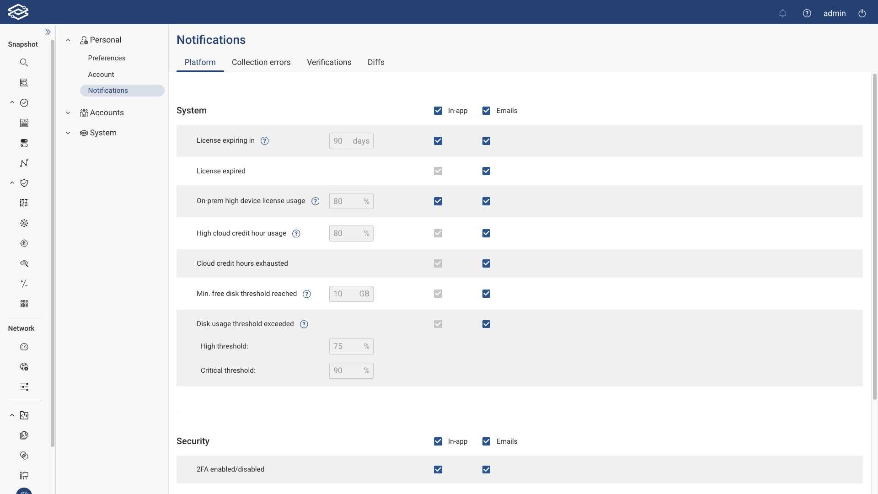Expand the Accounts section
This screenshot has width=878, height=494.
(68, 113)
